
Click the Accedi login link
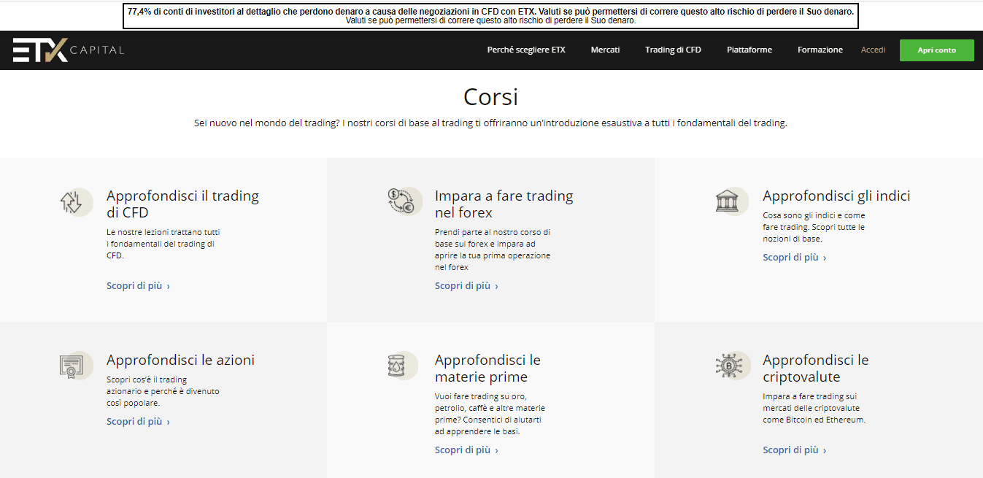tap(873, 50)
